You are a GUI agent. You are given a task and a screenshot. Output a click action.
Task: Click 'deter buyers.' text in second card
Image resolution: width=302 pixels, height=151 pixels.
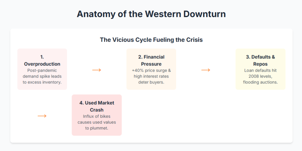click(151, 82)
